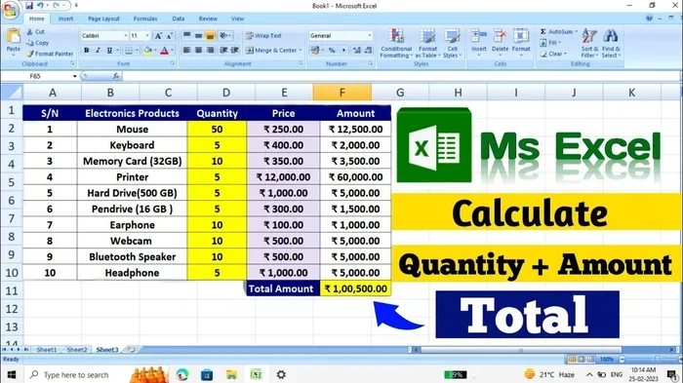Toggle bold formatting
683x383 pixels.
click(x=86, y=51)
